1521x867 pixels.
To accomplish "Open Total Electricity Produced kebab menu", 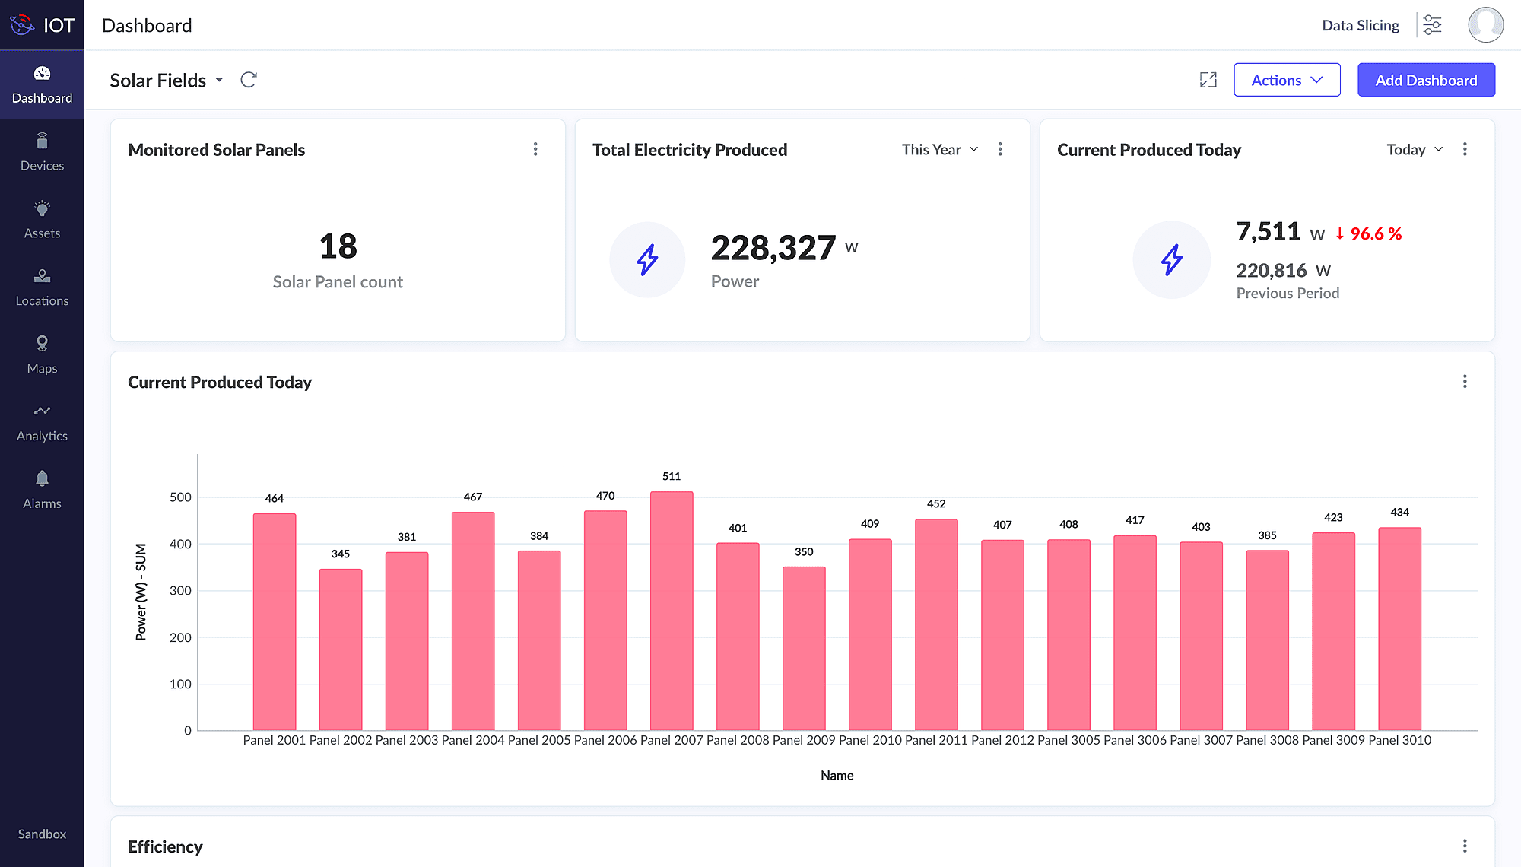I will pos(1000,149).
